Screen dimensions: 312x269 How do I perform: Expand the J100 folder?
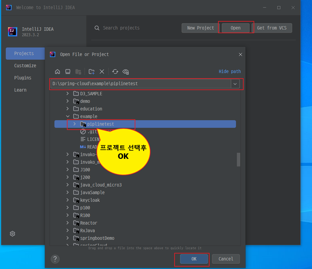tap(68, 169)
